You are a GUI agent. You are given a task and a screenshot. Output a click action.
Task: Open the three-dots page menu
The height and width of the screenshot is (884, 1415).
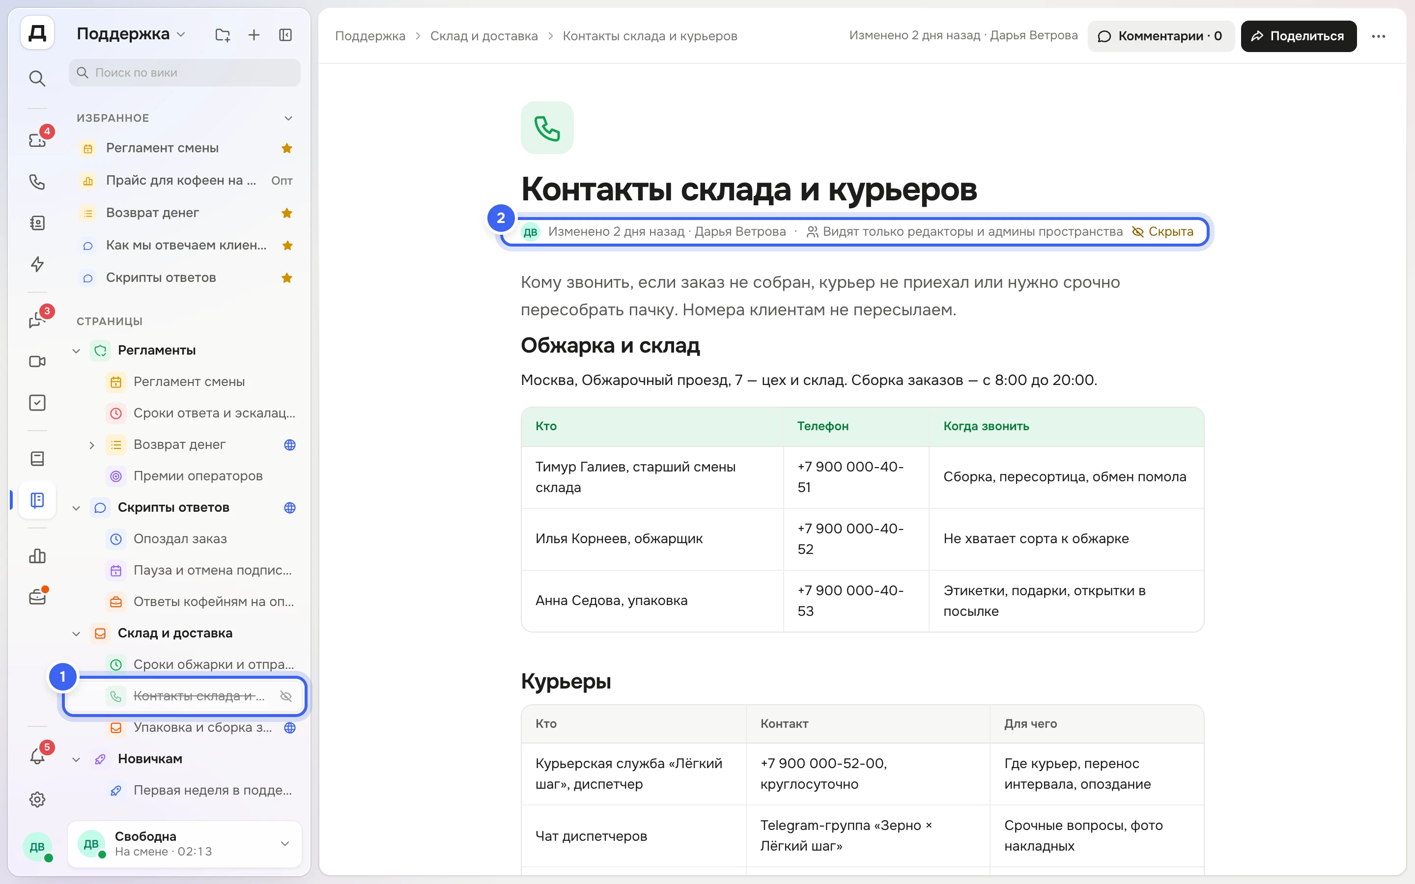point(1379,36)
